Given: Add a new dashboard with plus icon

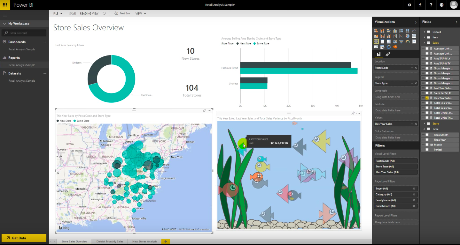Looking at the screenshot, I should coord(45,42).
